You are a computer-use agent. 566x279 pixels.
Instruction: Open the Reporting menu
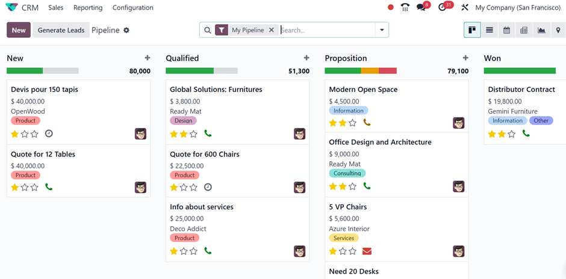pyautogui.click(x=88, y=8)
